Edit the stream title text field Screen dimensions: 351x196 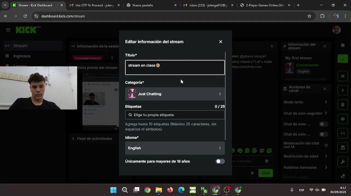pyautogui.click(x=175, y=68)
